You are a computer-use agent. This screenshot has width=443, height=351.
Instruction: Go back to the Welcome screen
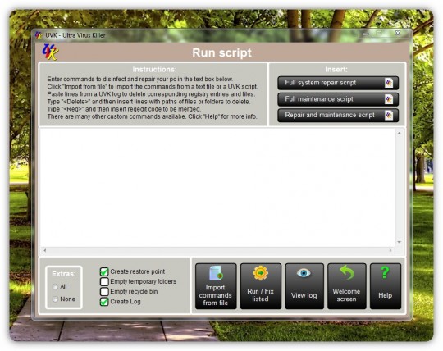coord(347,286)
